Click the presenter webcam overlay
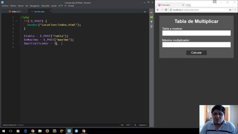 pyautogui.click(x=219, y=119)
